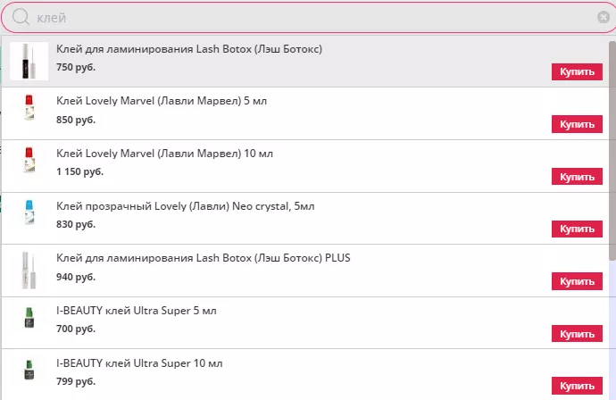
Task: Open Neo crystal glue thumbnail
Action: tap(29, 217)
